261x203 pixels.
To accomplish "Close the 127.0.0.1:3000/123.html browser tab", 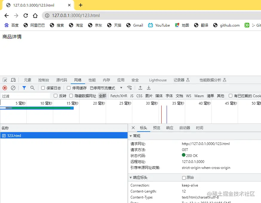I will [x=69, y=5].
